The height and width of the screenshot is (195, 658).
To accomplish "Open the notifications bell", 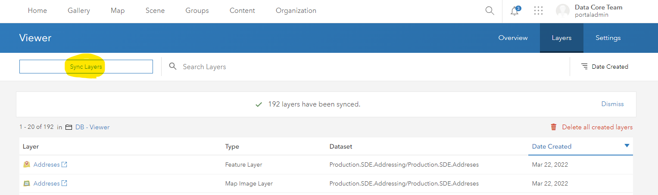I will (515, 11).
